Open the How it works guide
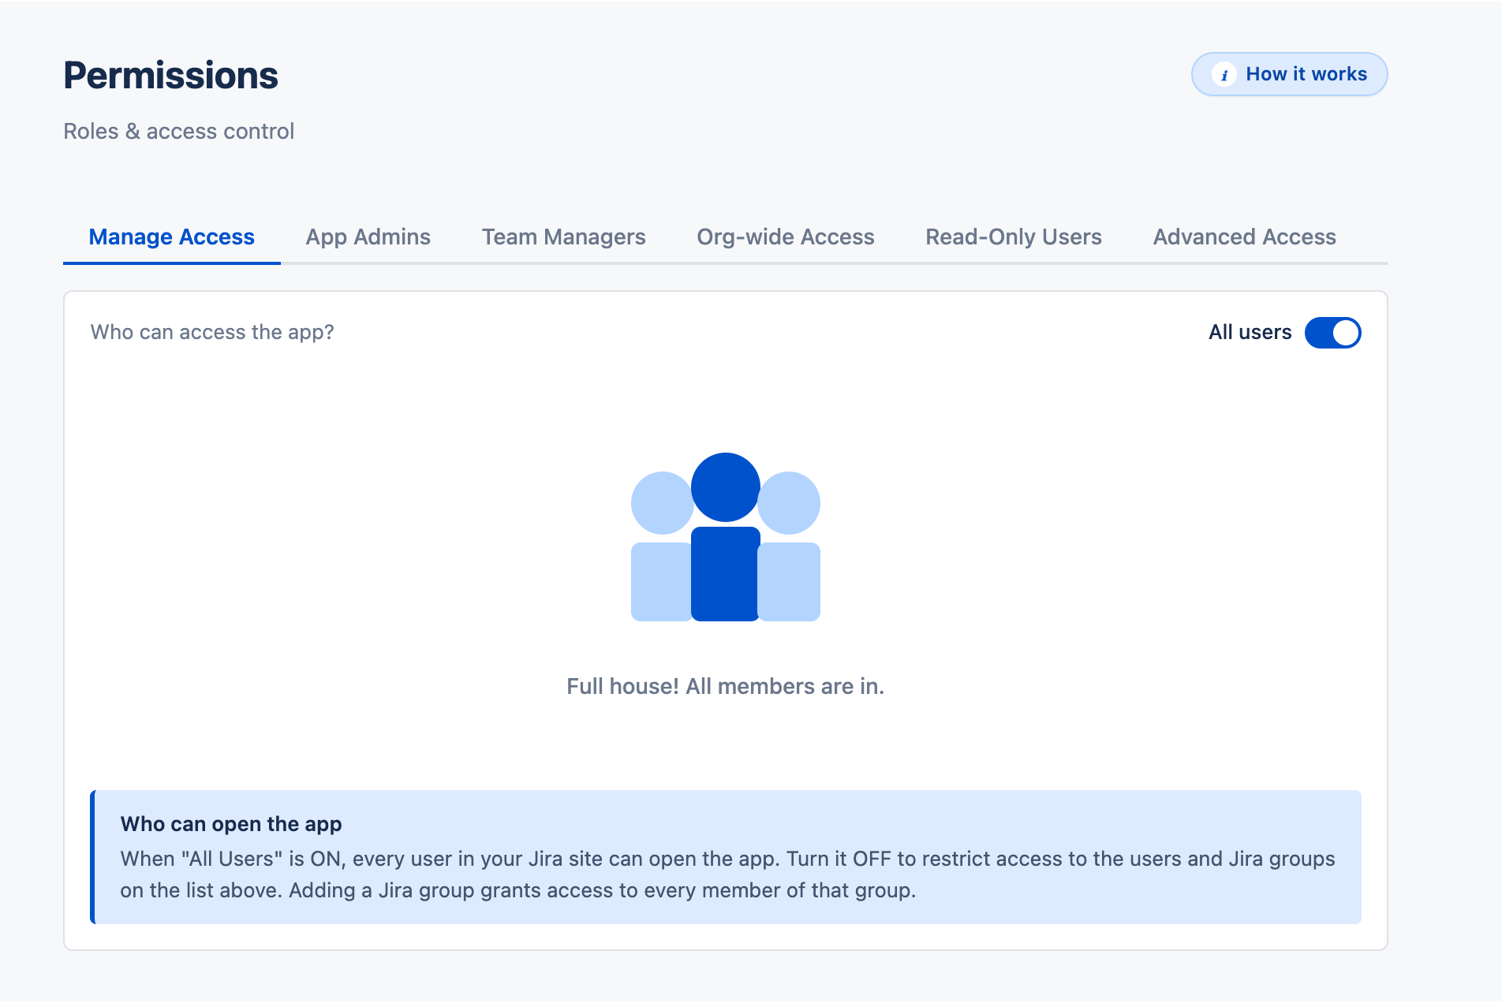The height and width of the screenshot is (1003, 1502). [1289, 74]
